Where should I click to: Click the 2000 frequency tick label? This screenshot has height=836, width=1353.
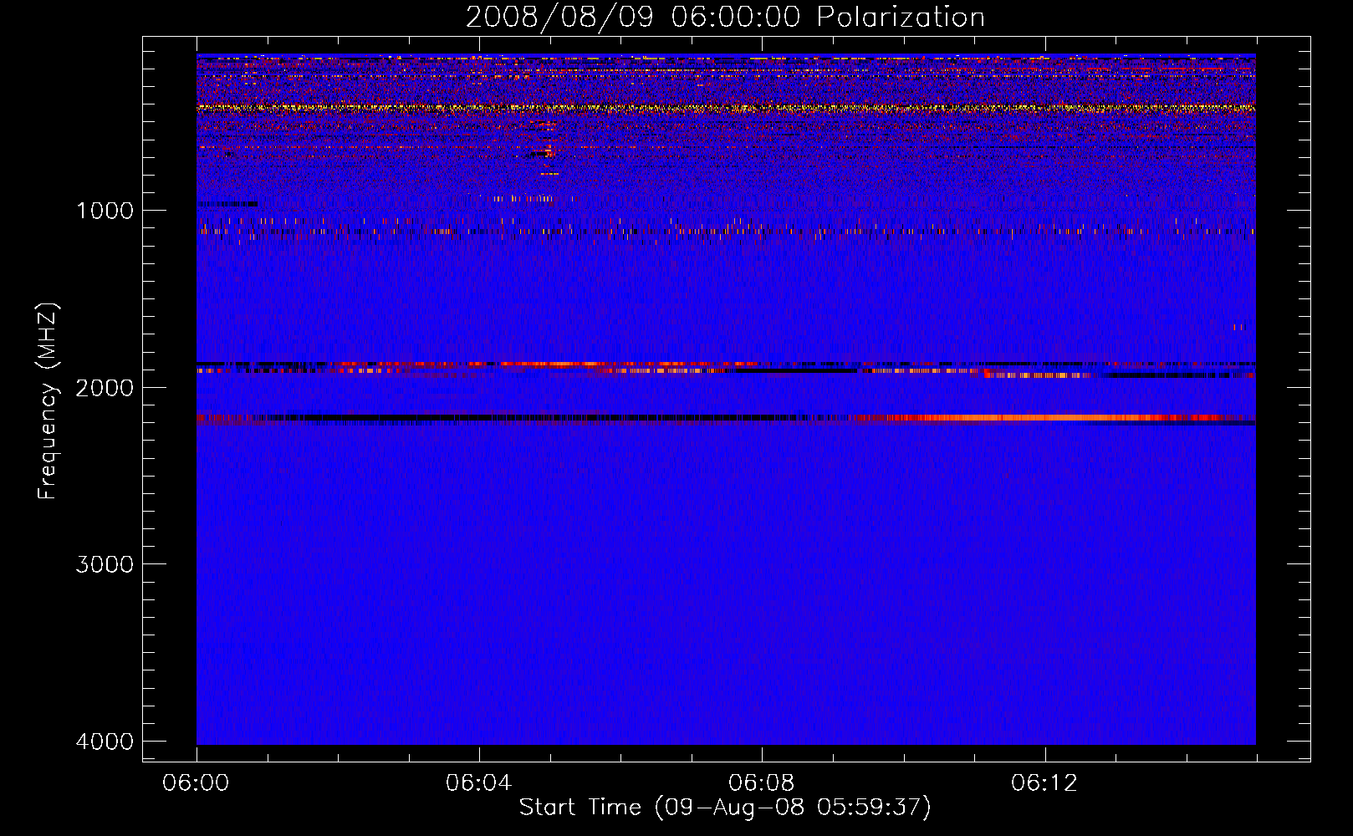[105, 388]
